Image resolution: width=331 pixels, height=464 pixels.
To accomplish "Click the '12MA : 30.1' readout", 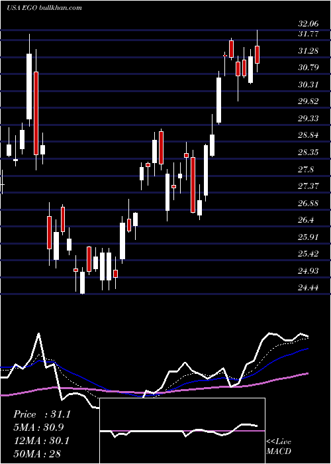I will pos(41,441).
